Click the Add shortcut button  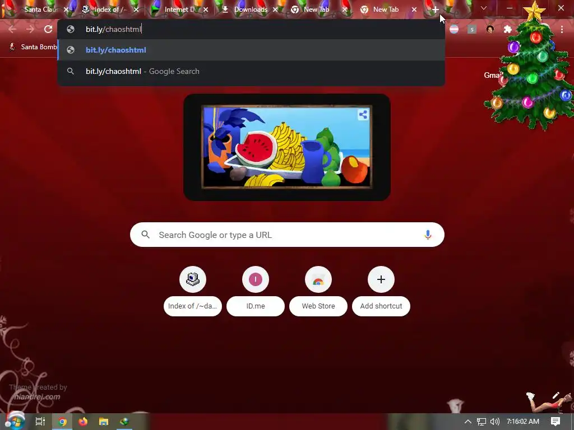(x=381, y=291)
